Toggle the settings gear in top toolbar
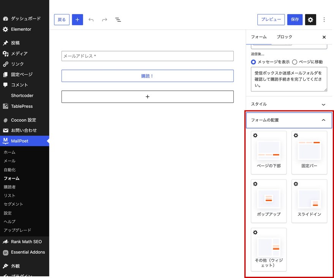Viewport: 334px width, 278px height. [x=310, y=20]
